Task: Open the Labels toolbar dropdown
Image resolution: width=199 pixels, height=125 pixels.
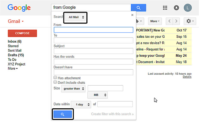Action: point(140,21)
